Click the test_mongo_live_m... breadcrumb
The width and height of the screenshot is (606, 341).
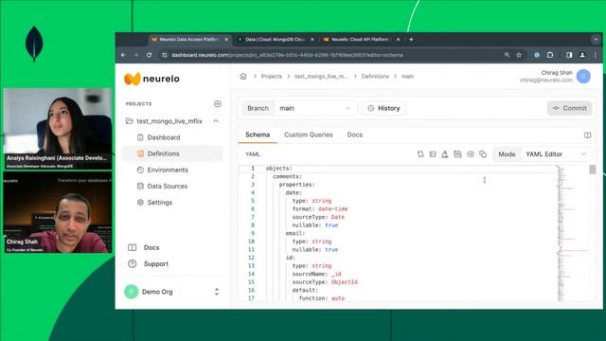click(x=321, y=76)
